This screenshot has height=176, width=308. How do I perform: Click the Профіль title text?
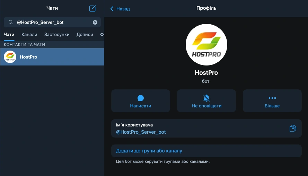point(206,8)
